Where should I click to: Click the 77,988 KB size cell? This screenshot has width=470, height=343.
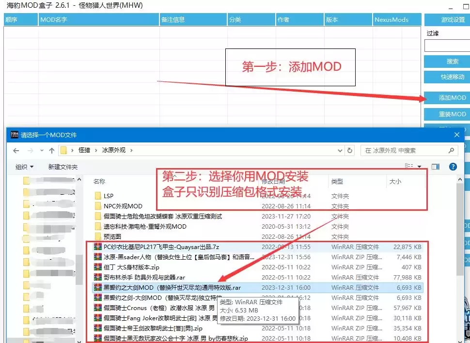point(407,278)
